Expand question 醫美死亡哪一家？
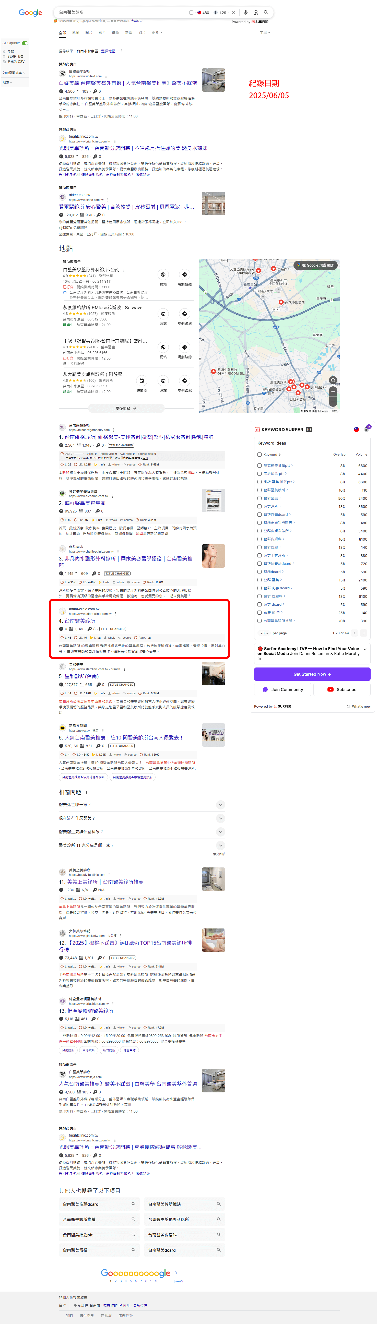The height and width of the screenshot is (1324, 377). pos(221,805)
